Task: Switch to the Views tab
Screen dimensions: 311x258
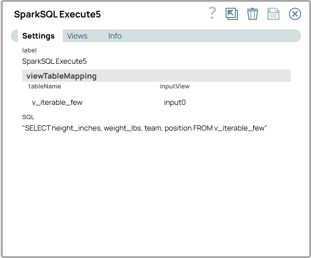Action: tap(77, 36)
